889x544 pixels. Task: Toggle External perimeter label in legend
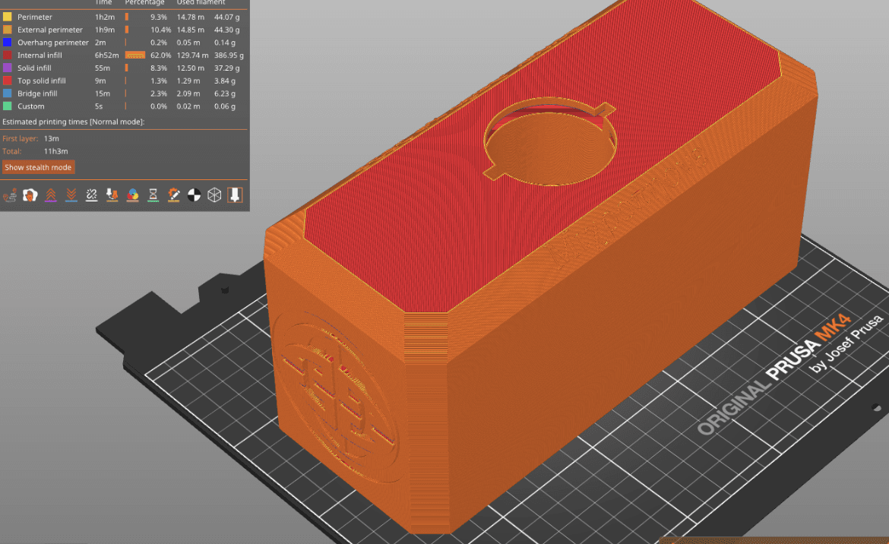point(50,30)
